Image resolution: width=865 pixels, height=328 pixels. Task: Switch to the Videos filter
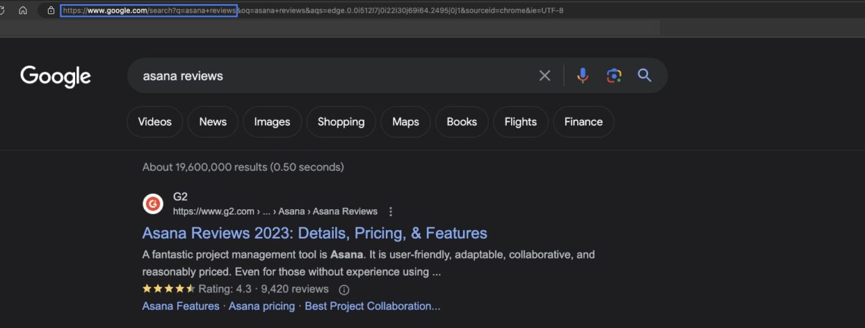(155, 122)
